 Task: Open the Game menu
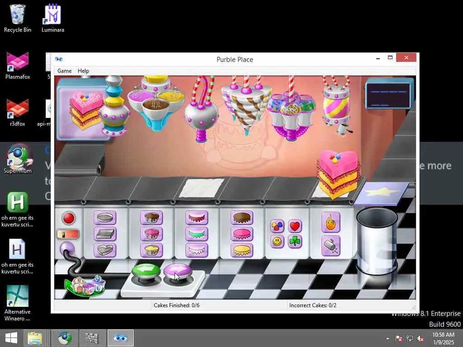click(x=64, y=71)
